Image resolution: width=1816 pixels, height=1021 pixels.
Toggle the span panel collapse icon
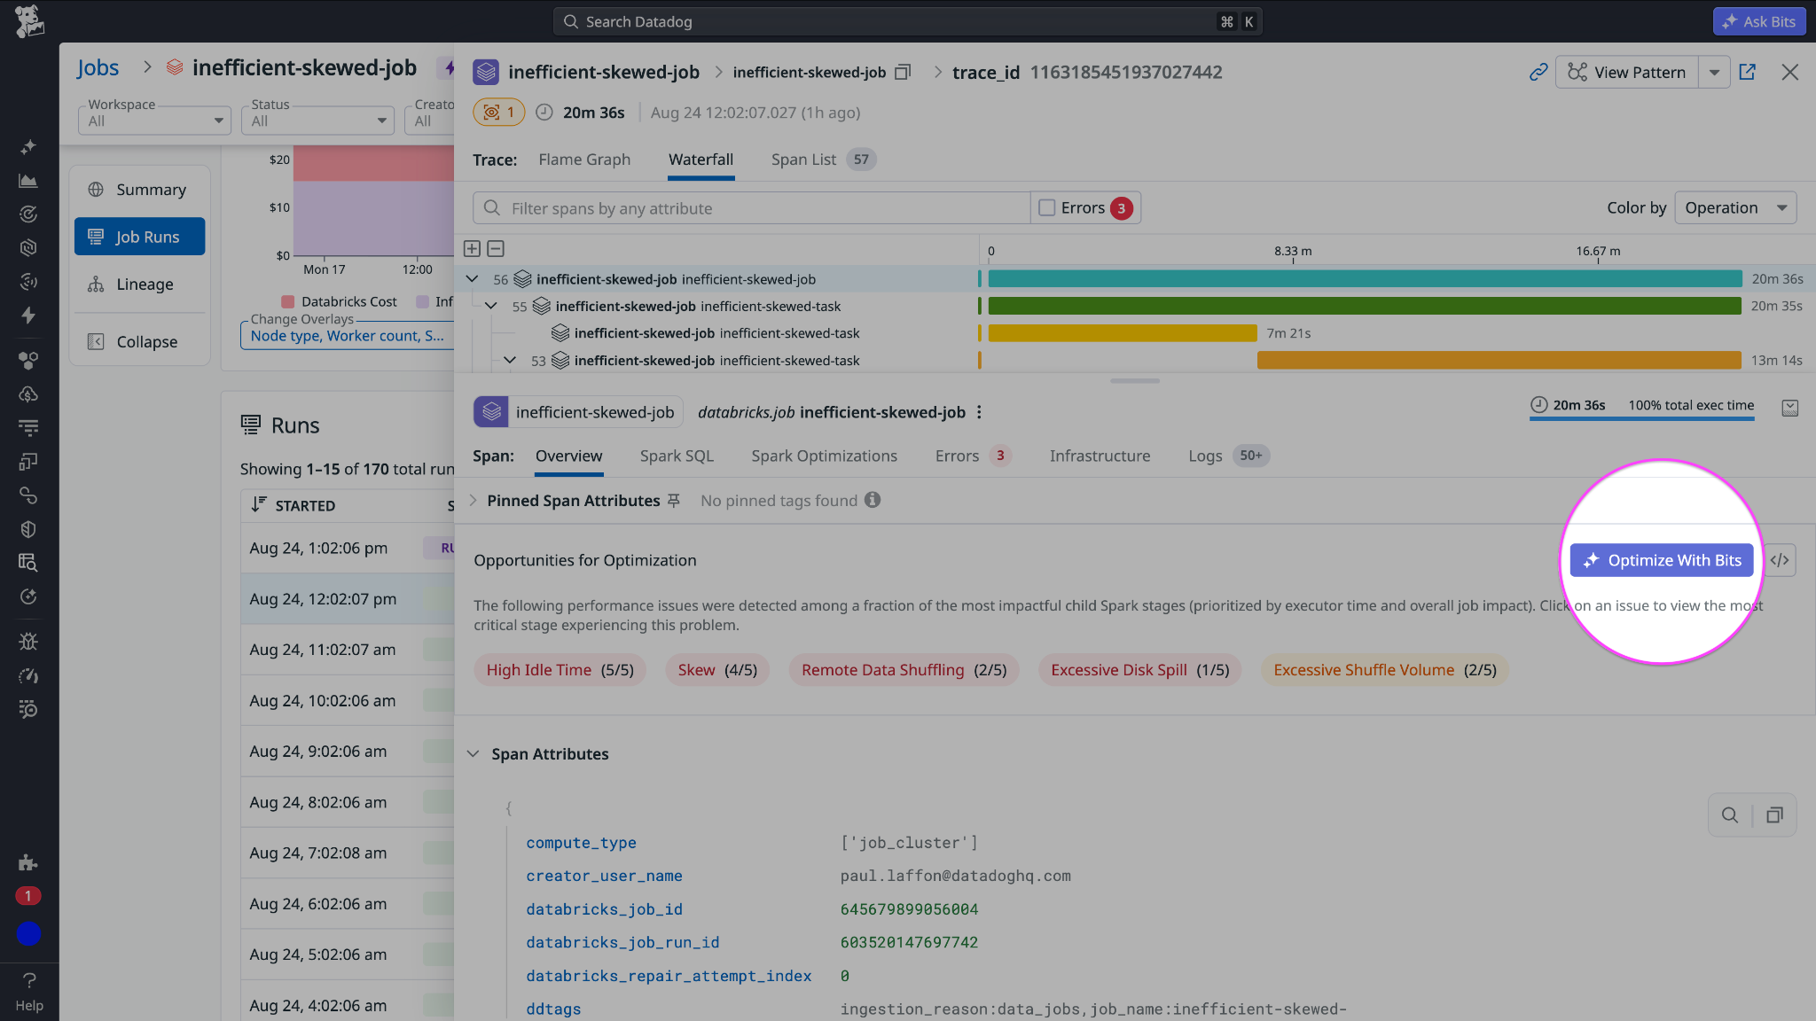1790,408
